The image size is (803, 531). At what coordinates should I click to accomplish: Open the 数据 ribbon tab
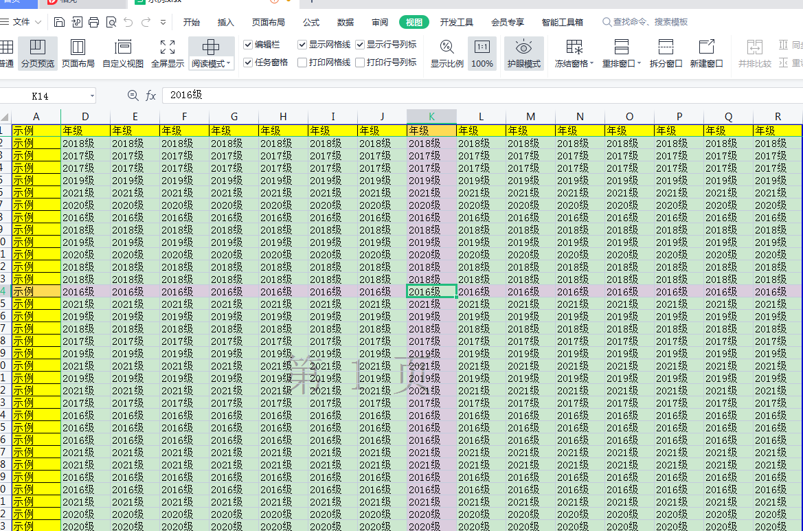(x=346, y=22)
